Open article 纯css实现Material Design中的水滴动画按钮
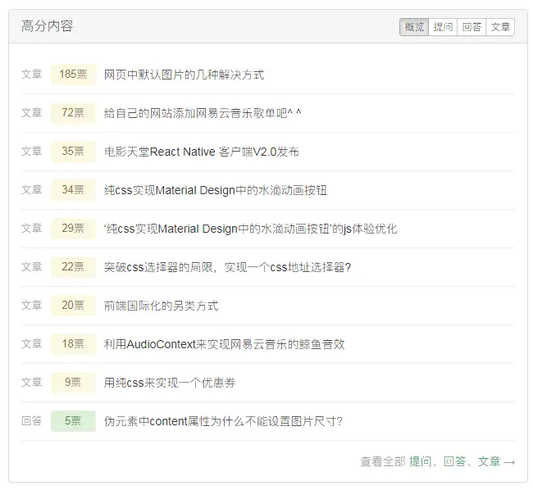The image size is (533, 490). click(x=215, y=190)
